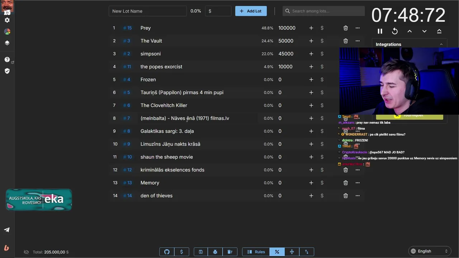Click the double-up timer boost icon

pyautogui.click(x=439, y=31)
